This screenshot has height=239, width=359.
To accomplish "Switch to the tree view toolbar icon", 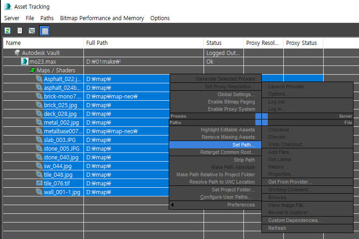I will click(32, 31).
